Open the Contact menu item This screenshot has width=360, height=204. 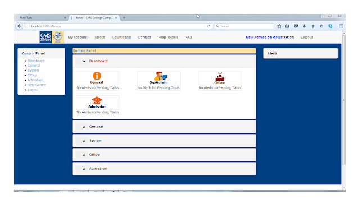[145, 38]
